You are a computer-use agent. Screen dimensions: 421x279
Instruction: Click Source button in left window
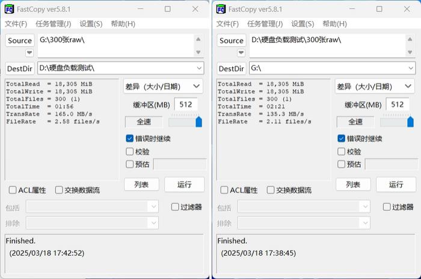[20, 40]
